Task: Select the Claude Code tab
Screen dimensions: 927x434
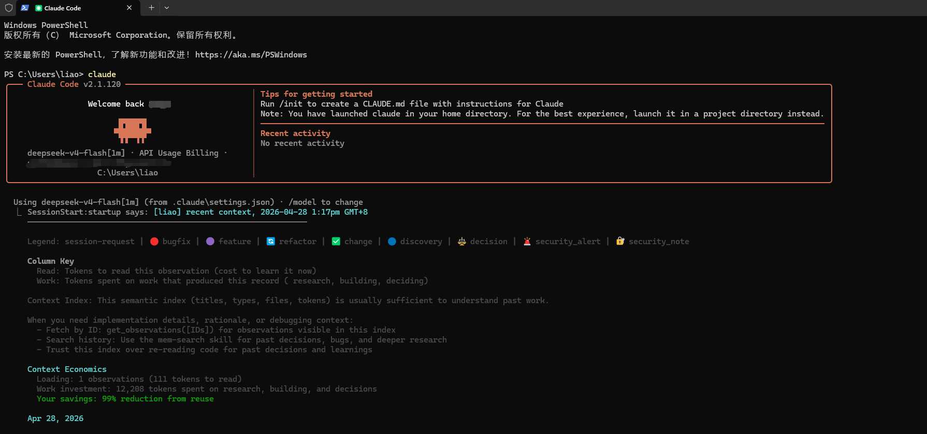Action: coord(73,8)
